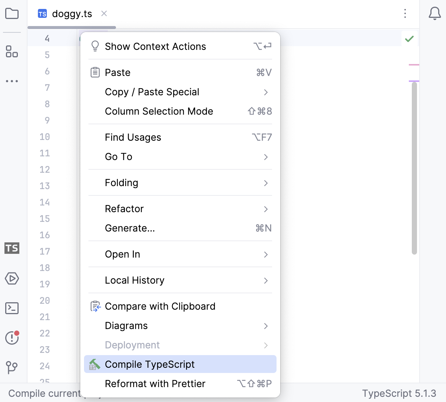
Task: Open the TypeScript 5.1.3 version widget
Action: point(400,393)
